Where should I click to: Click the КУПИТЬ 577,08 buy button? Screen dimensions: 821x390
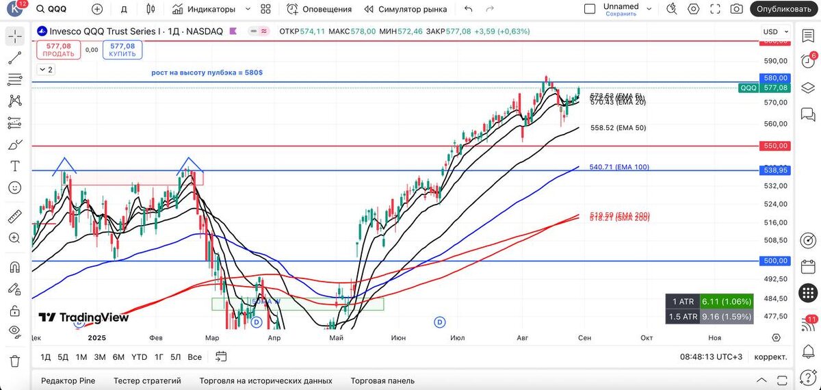pos(122,50)
